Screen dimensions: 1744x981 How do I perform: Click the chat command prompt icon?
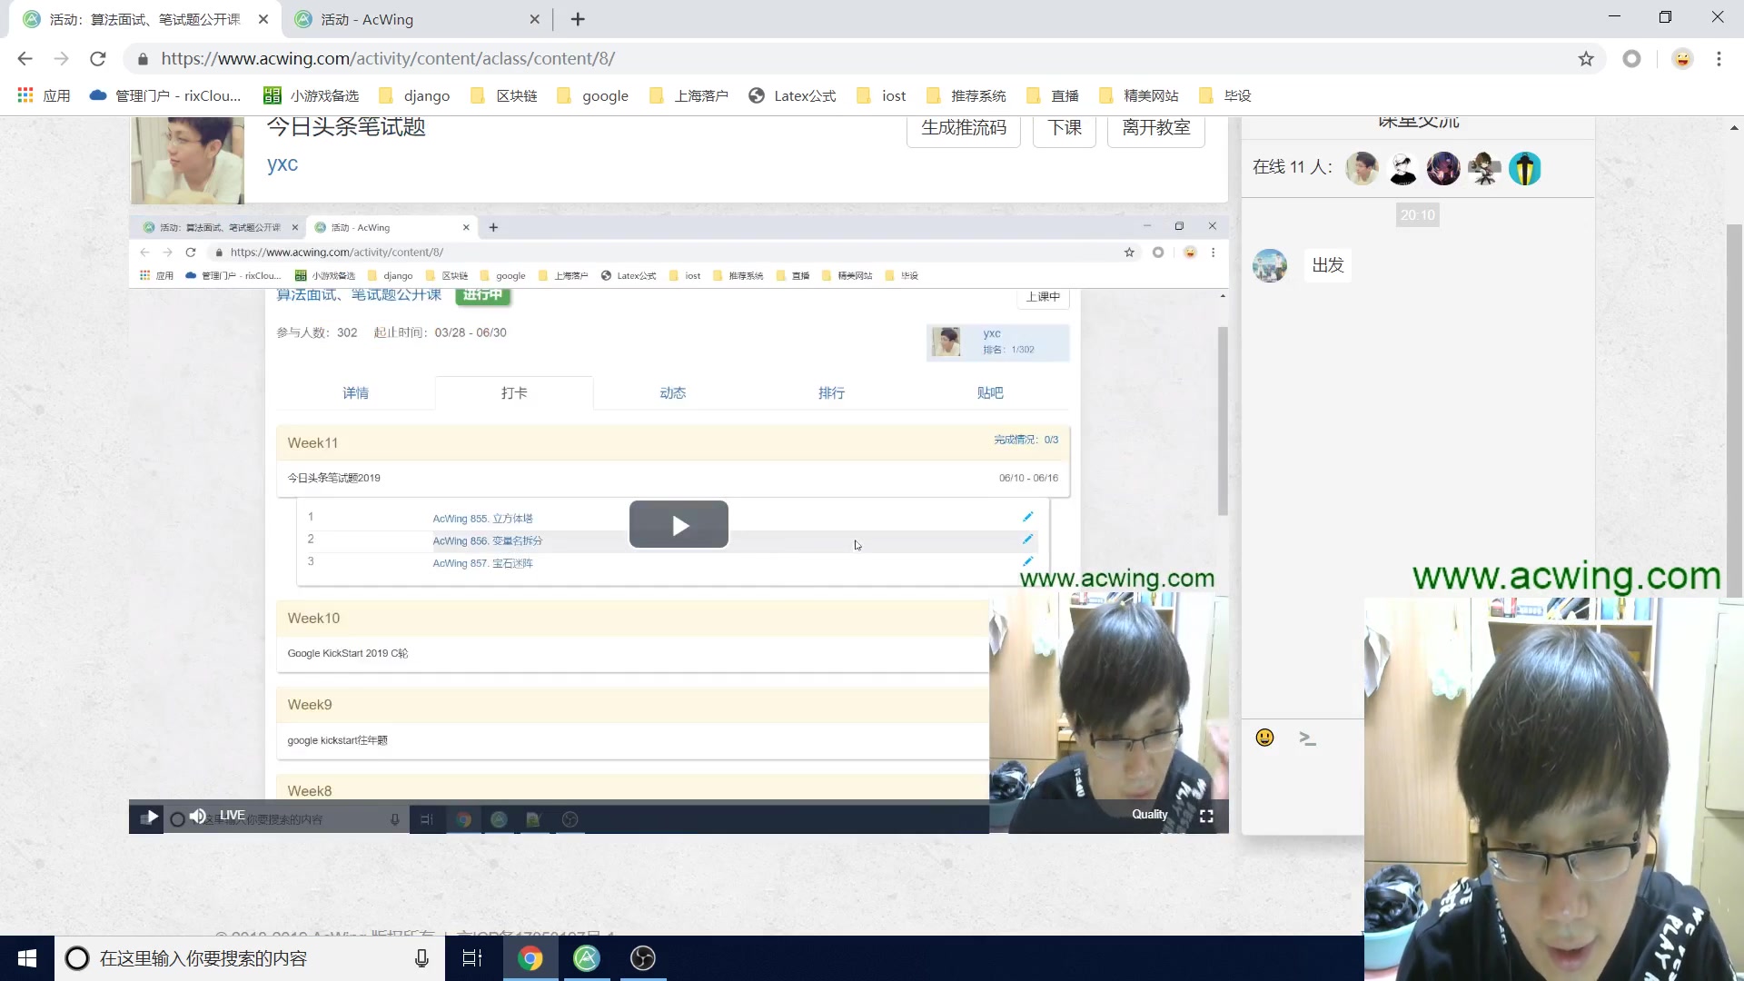(x=1308, y=738)
